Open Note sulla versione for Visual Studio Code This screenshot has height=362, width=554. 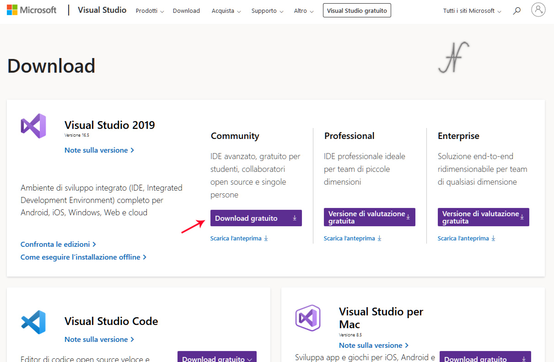[99, 340]
